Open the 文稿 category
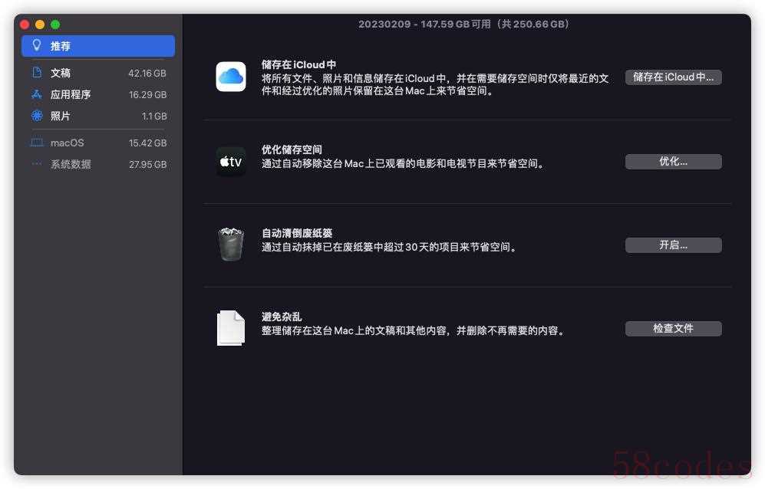Screen dimensions: 765x489 (98, 73)
